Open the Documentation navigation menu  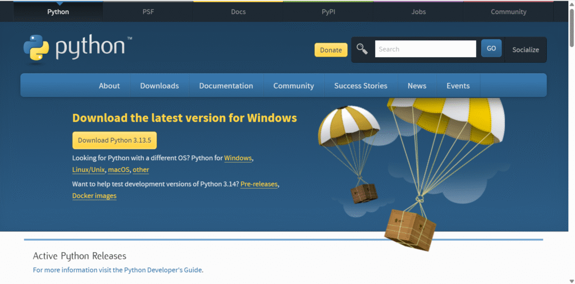pos(226,86)
